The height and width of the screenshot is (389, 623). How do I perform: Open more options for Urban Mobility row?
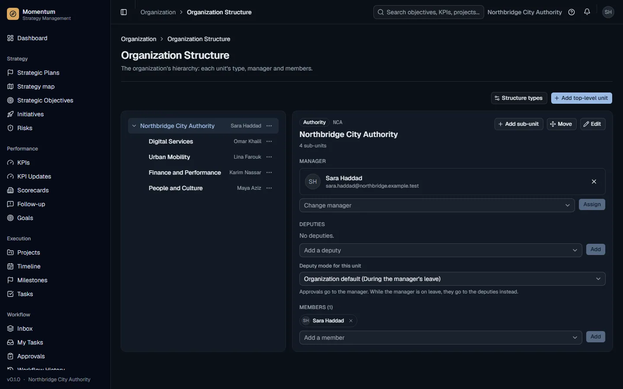pyautogui.click(x=269, y=157)
